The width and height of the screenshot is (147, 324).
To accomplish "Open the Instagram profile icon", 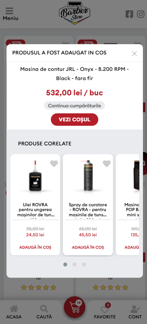I will tap(141, 14).
